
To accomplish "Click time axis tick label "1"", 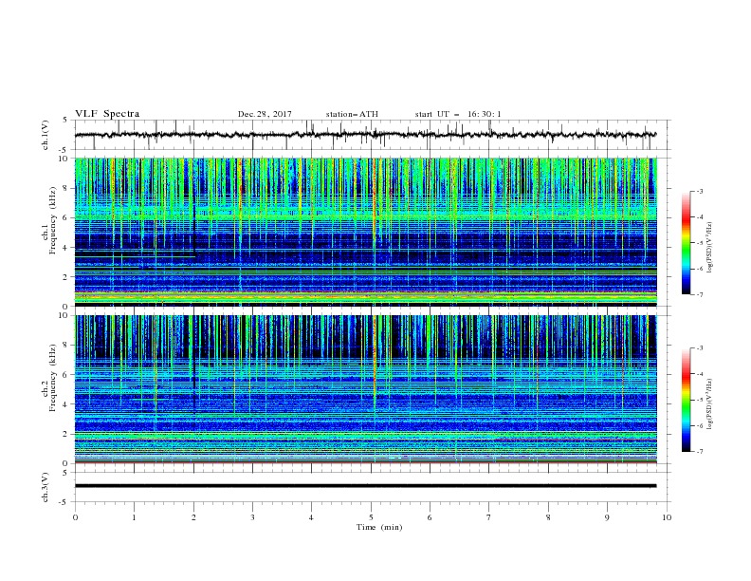I will click(134, 517).
